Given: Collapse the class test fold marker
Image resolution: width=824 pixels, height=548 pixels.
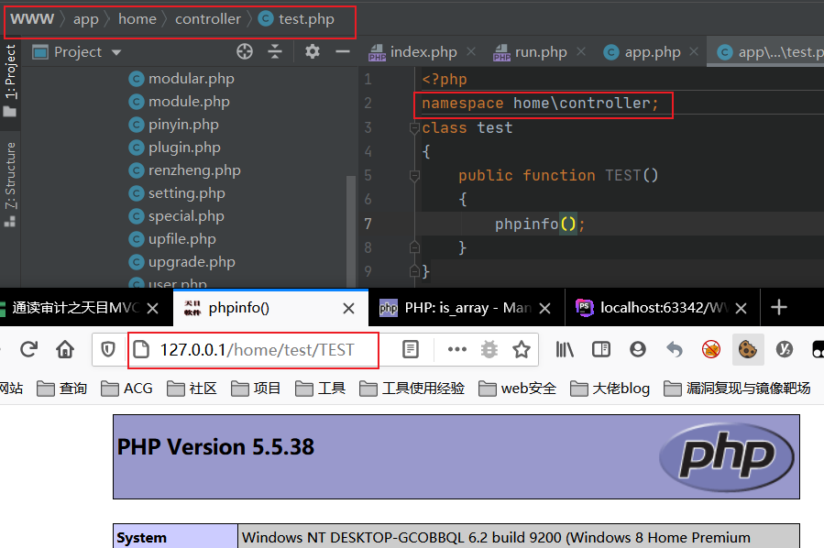Looking at the screenshot, I should pyautogui.click(x=414, y=127).
